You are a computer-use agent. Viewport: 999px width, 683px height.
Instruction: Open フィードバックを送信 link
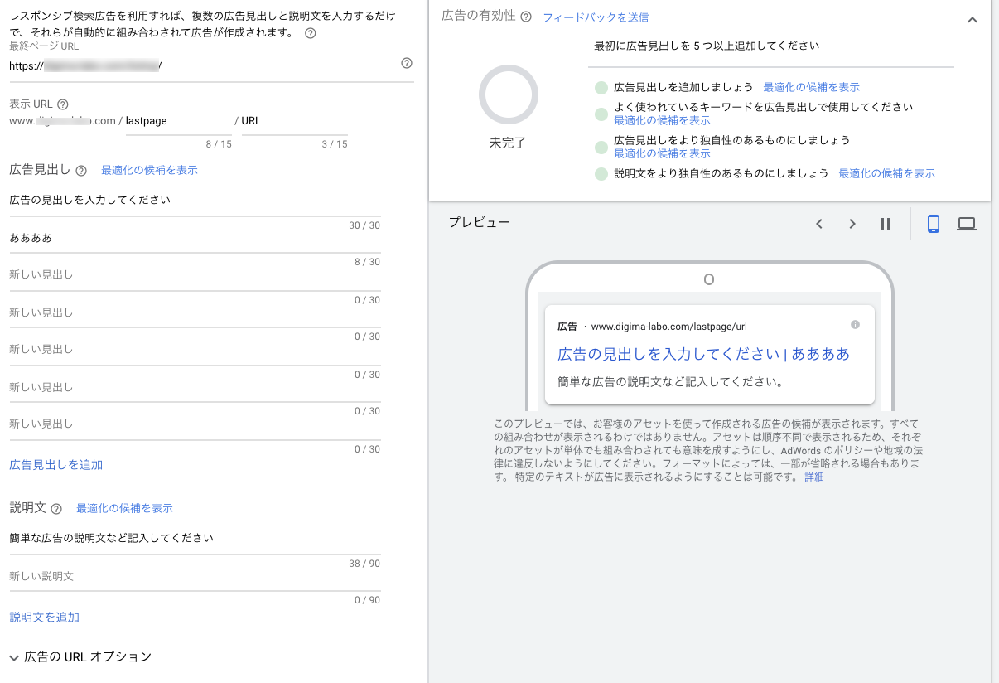pyautogui.click(x=596, y=17)
